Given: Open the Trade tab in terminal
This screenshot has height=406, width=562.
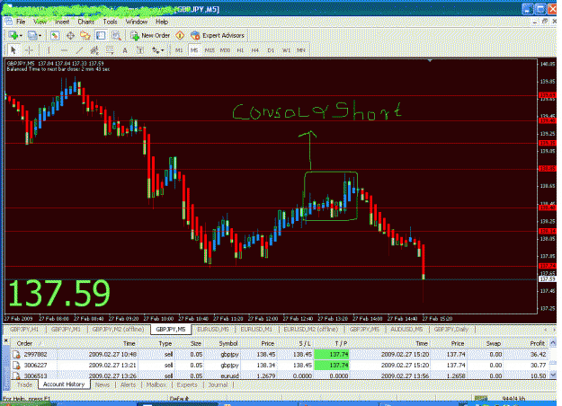Looking at the screenshot, I should 24,384.
